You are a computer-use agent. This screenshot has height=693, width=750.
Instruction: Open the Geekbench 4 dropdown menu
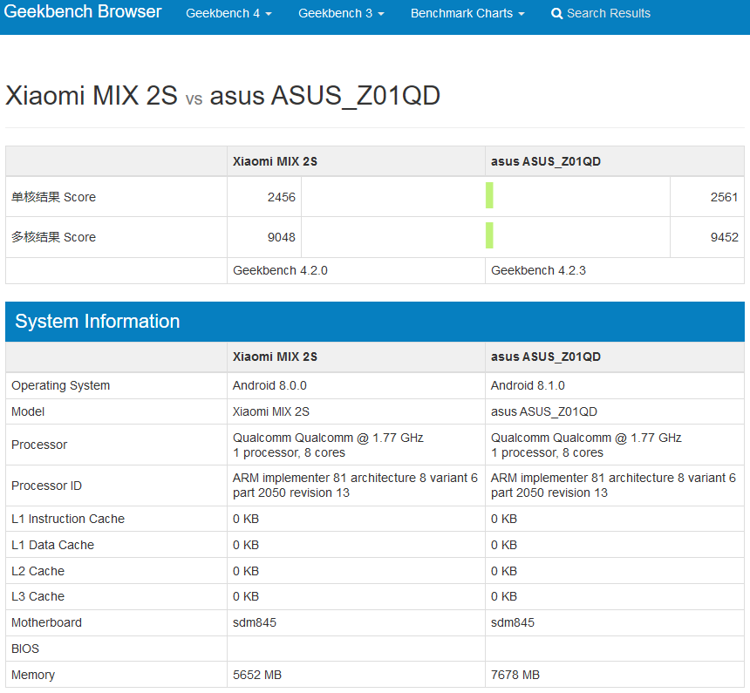pyautogui.click(x=228, y=13)
